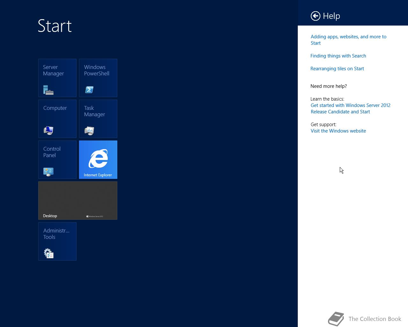The image size is (408, 327).
Task: Click the 'Start' heading
Action: coord(55,26)
